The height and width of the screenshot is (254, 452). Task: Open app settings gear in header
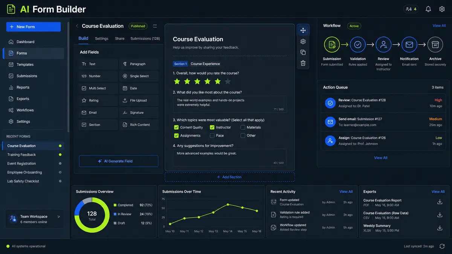[442, 9]
